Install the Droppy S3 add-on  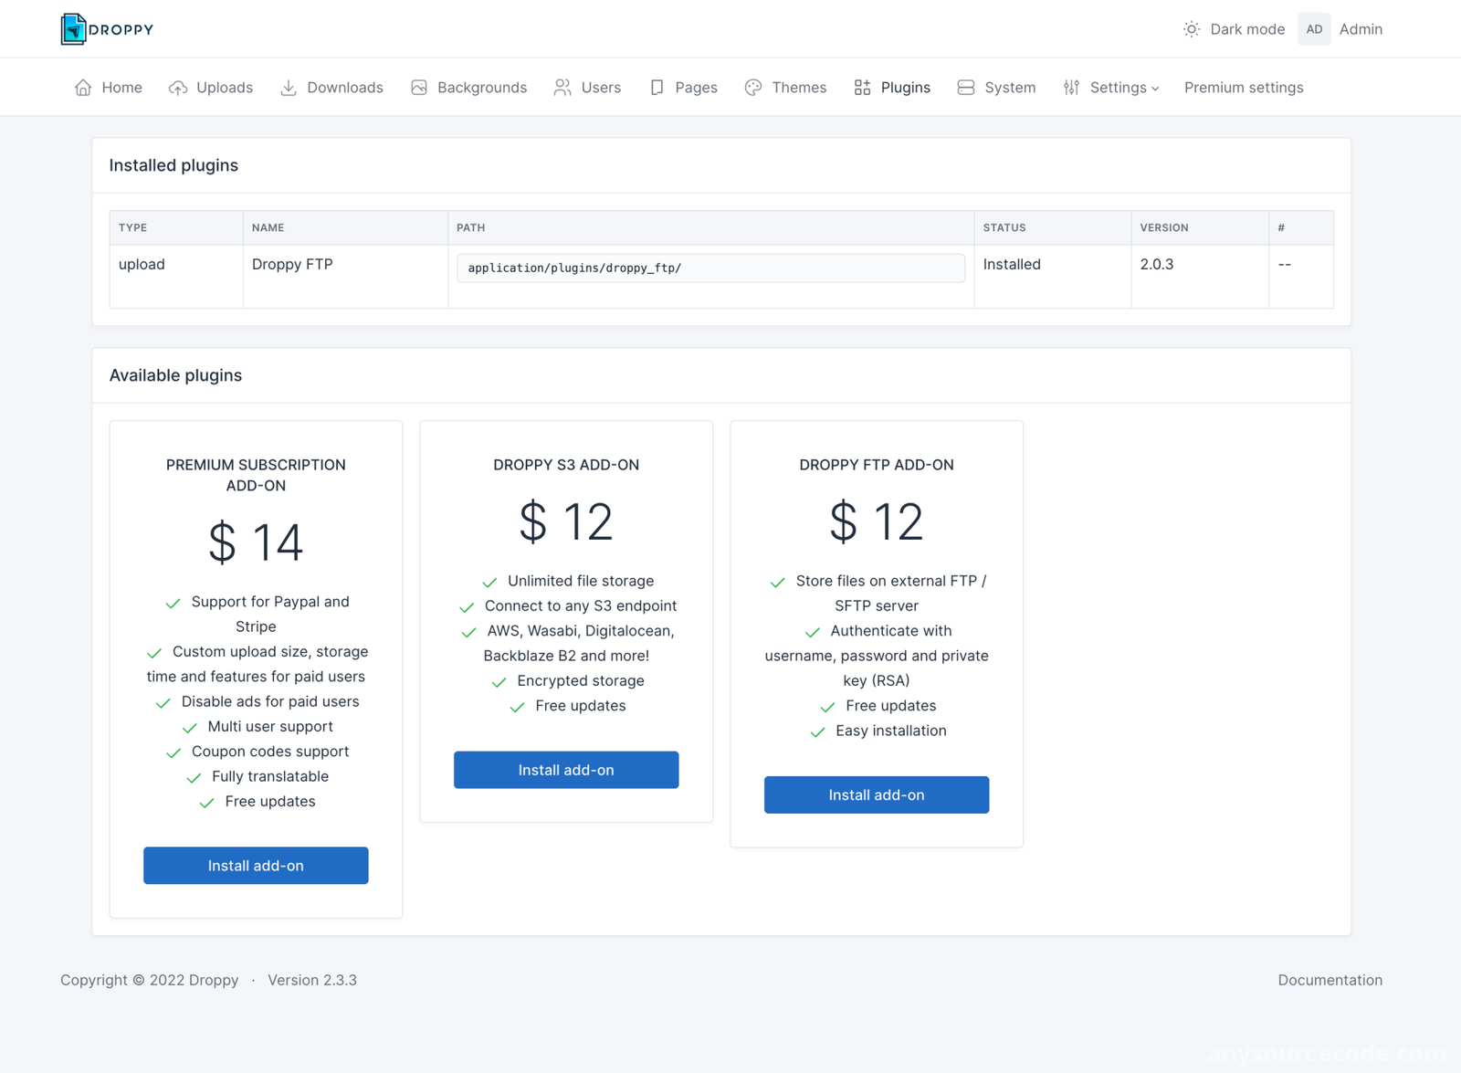[566, 770]
